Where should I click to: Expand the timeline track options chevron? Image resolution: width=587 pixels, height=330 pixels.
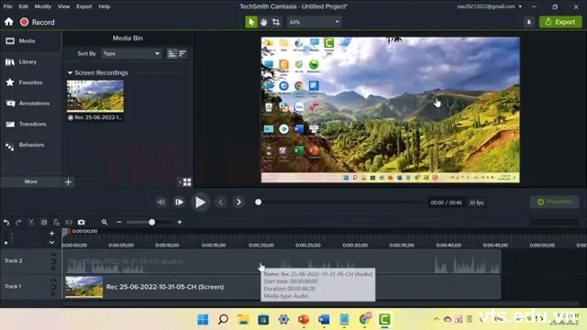[51, 242]
